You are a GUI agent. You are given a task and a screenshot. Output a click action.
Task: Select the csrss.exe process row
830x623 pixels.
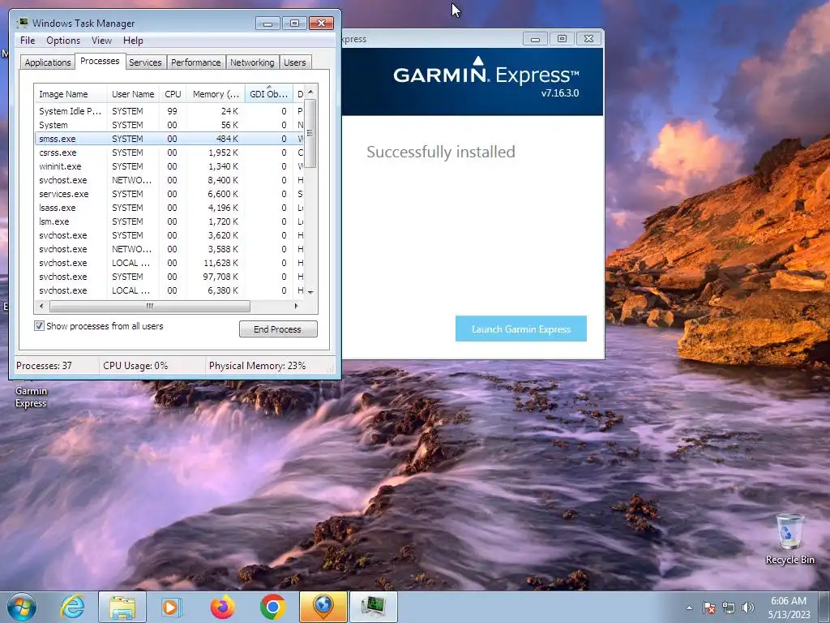(169, 152)
